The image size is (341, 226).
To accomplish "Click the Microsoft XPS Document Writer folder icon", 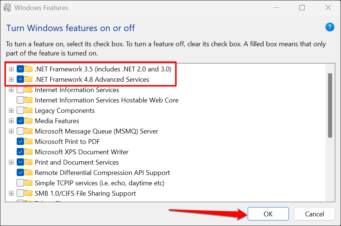I will (x=29, y=152).
